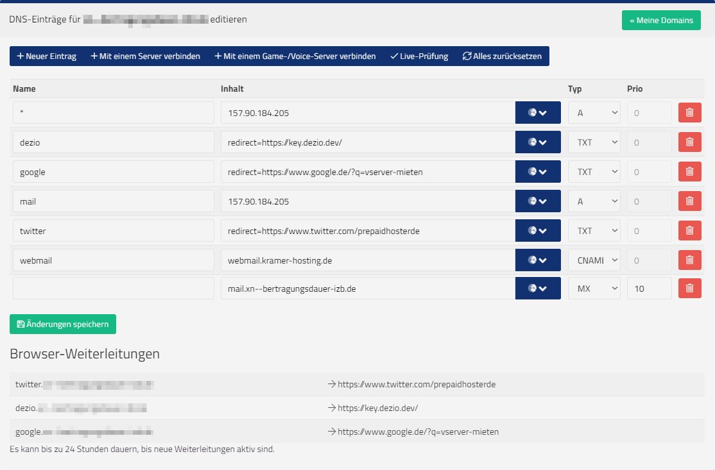Delete the mail A record
715x470 pixels.
point(689,201)
